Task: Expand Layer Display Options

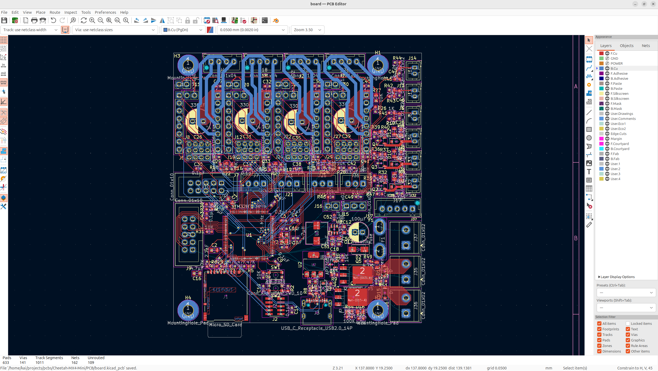Action: tap(616, 277)
